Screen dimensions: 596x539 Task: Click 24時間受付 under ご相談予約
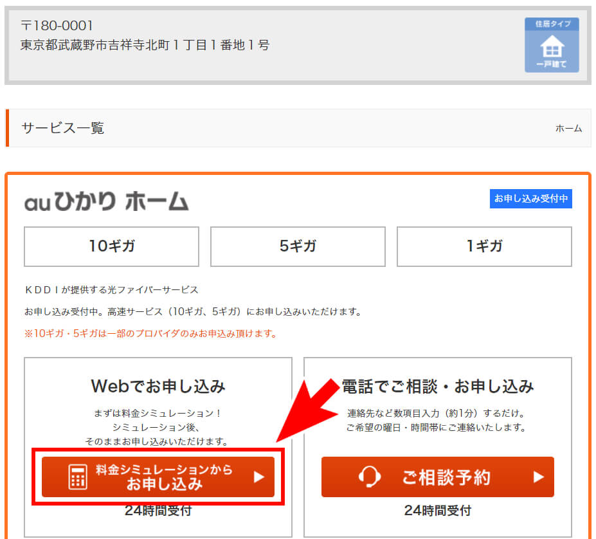tap(437, 511)
